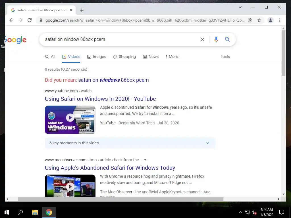This screenshot has width=291, height=218.
Task: Open the search Tools button
Action: [225, 56]
